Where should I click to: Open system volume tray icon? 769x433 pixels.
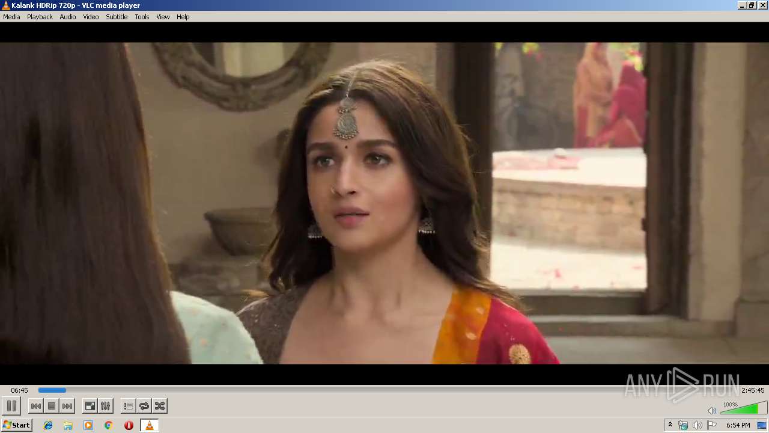coord(697,425)
